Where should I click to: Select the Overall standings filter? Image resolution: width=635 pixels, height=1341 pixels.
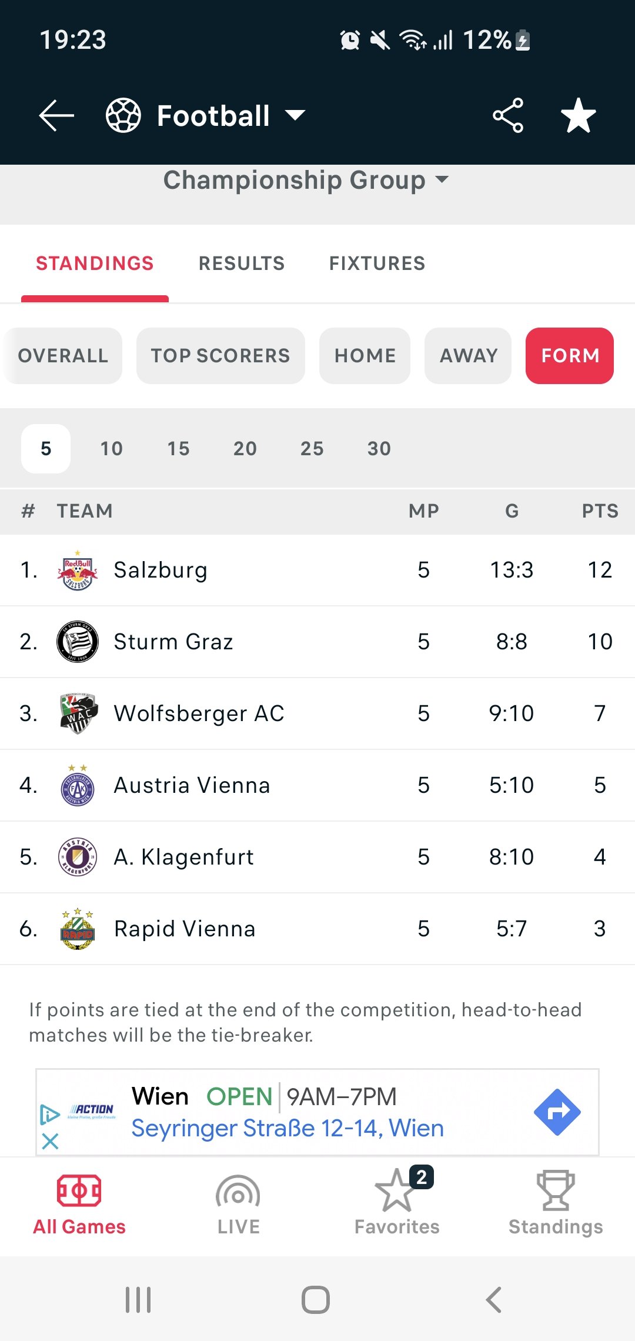point(63,356)
